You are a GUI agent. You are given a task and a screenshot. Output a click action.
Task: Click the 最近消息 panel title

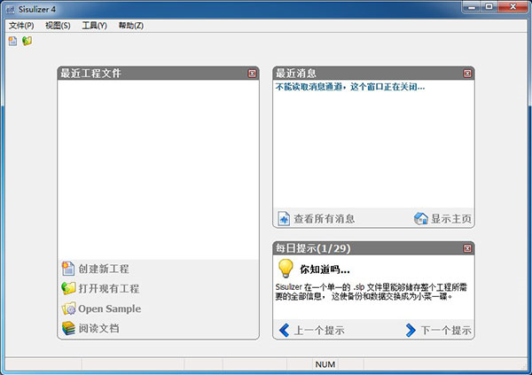point(296,74)
